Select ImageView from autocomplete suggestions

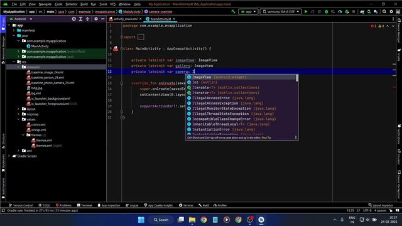point(241,77)
